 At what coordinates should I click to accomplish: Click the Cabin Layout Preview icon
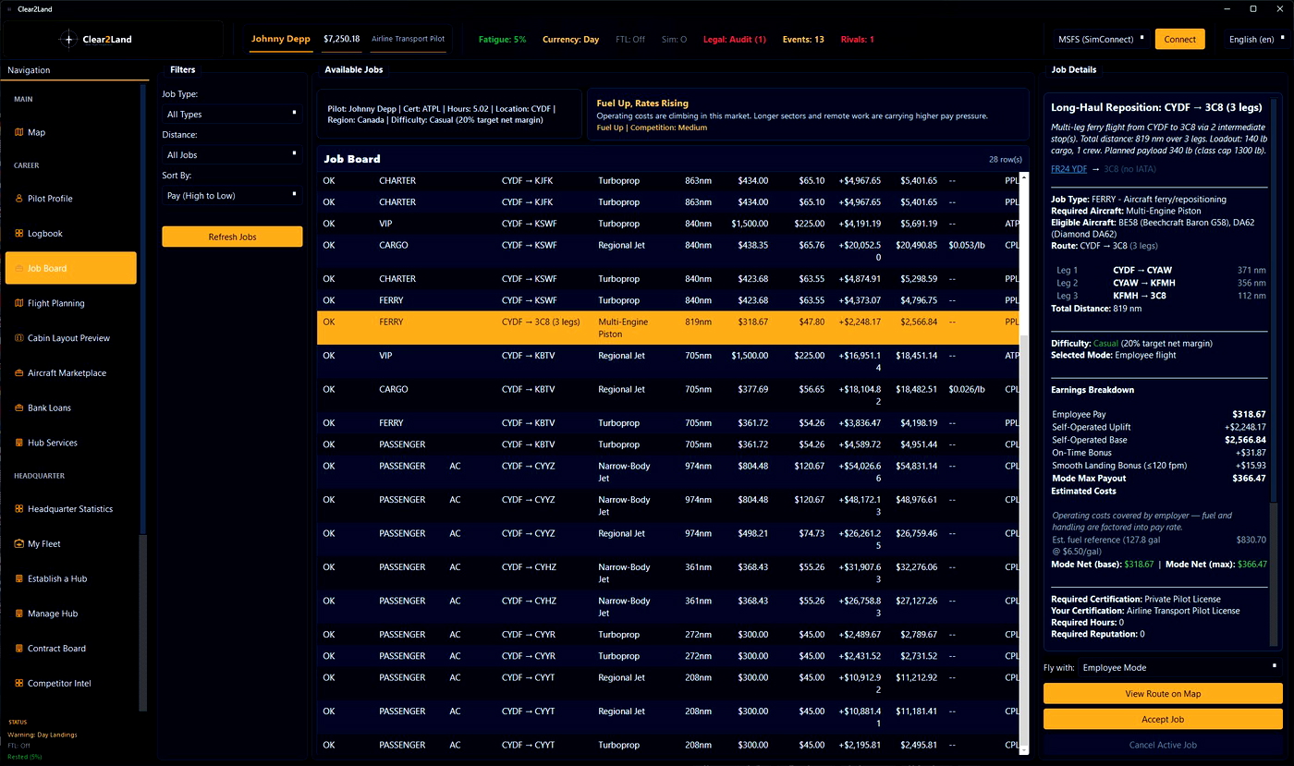tap(19, 338)
